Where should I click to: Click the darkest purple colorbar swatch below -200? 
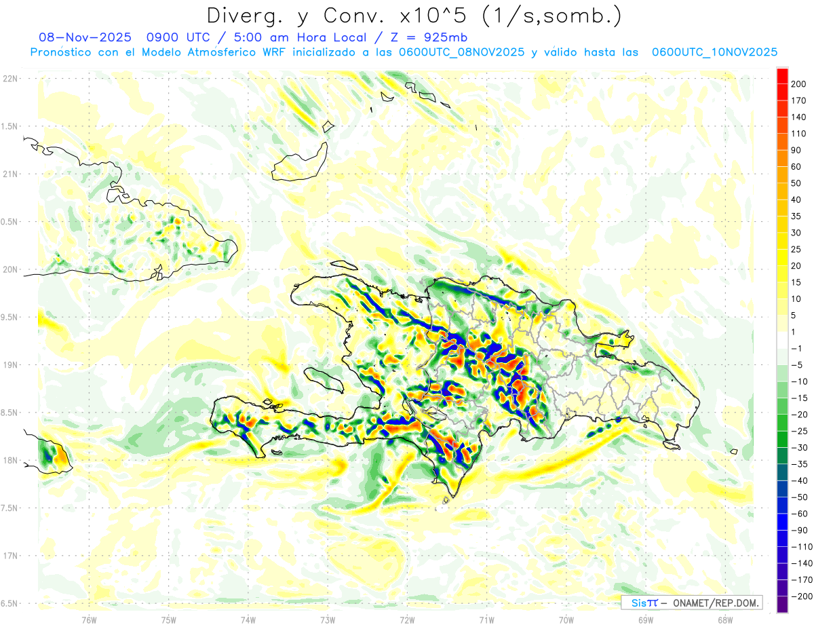[782, 605]
